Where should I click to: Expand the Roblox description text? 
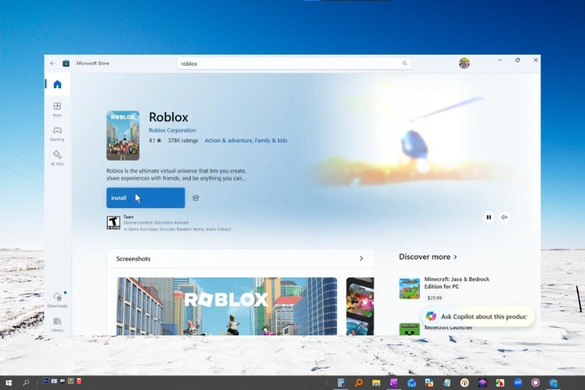tap(176, 174)
